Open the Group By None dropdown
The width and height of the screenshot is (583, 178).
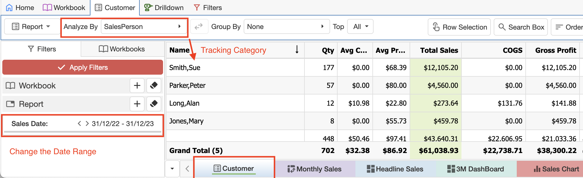pyautogui.click(x=286, y=27)
